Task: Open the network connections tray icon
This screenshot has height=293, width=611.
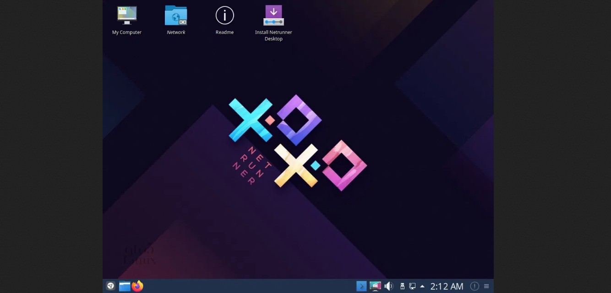Action: [x=412, y=286]
